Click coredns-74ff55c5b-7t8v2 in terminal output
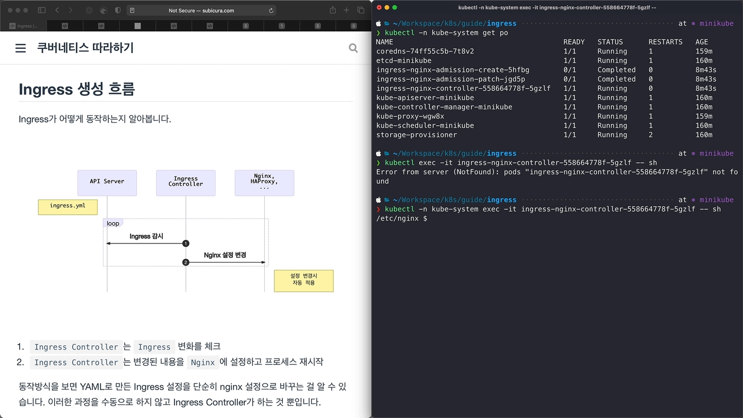The width and height of the screenshot is (743, 418). [x=425, y=51]
